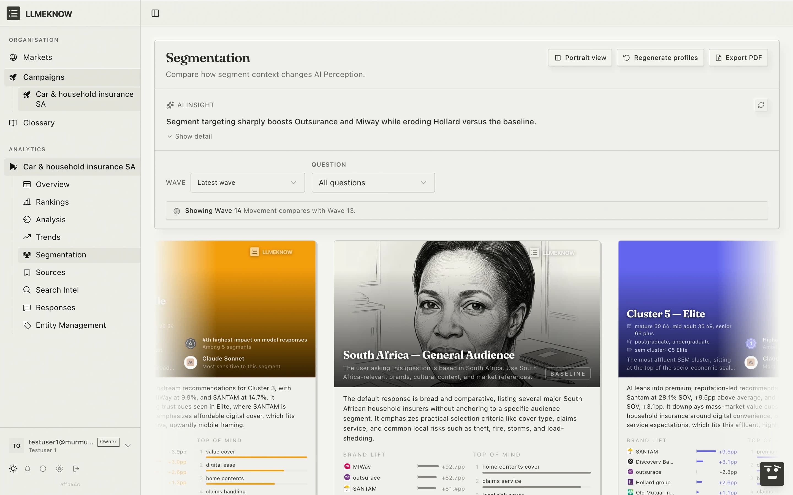The image size is (793, 495).
Task: Toggle light/dark theme sun icon
Action: (13, 469)
